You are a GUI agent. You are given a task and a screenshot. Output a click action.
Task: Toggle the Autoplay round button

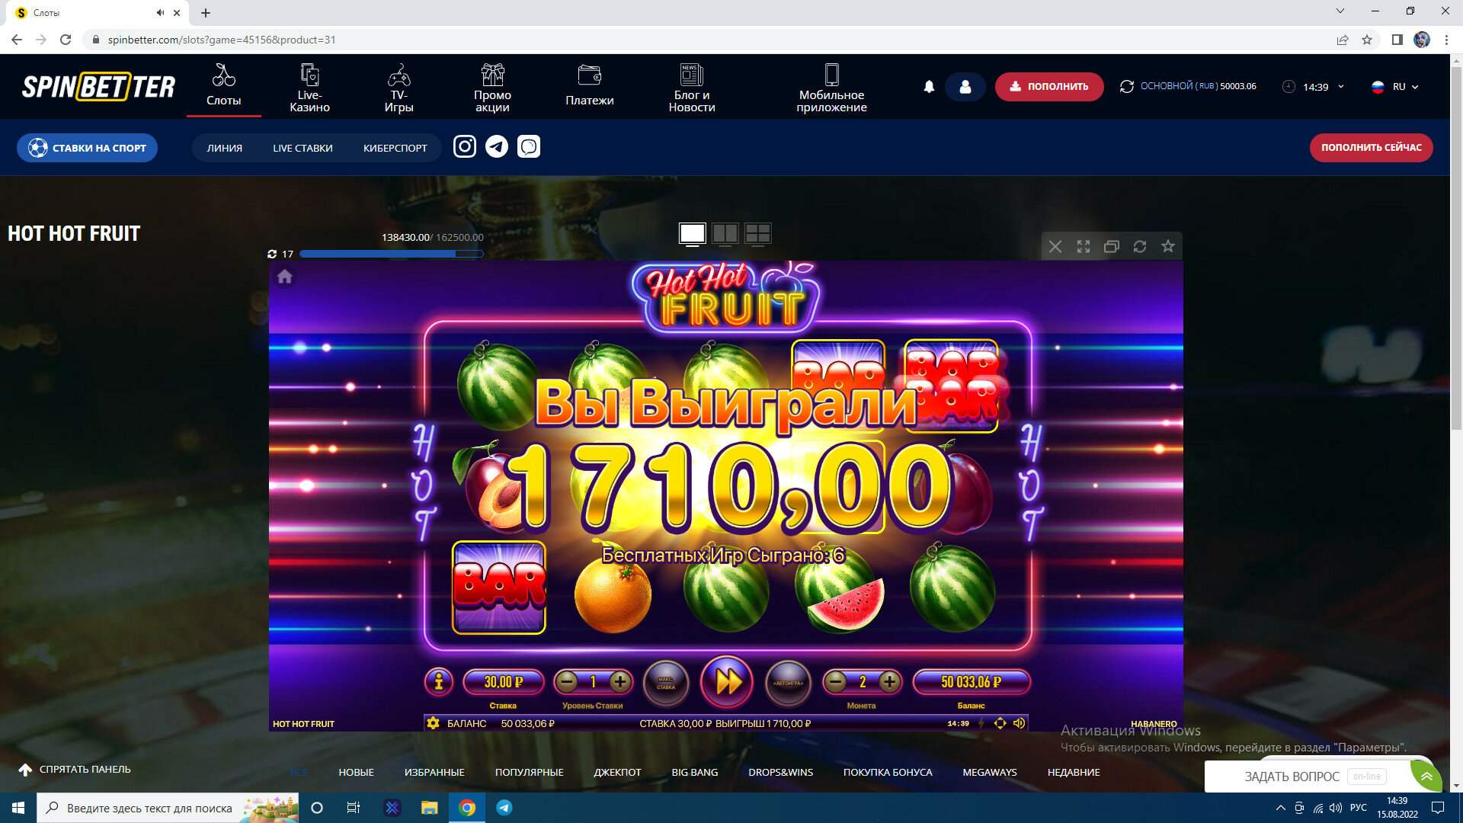788,683
